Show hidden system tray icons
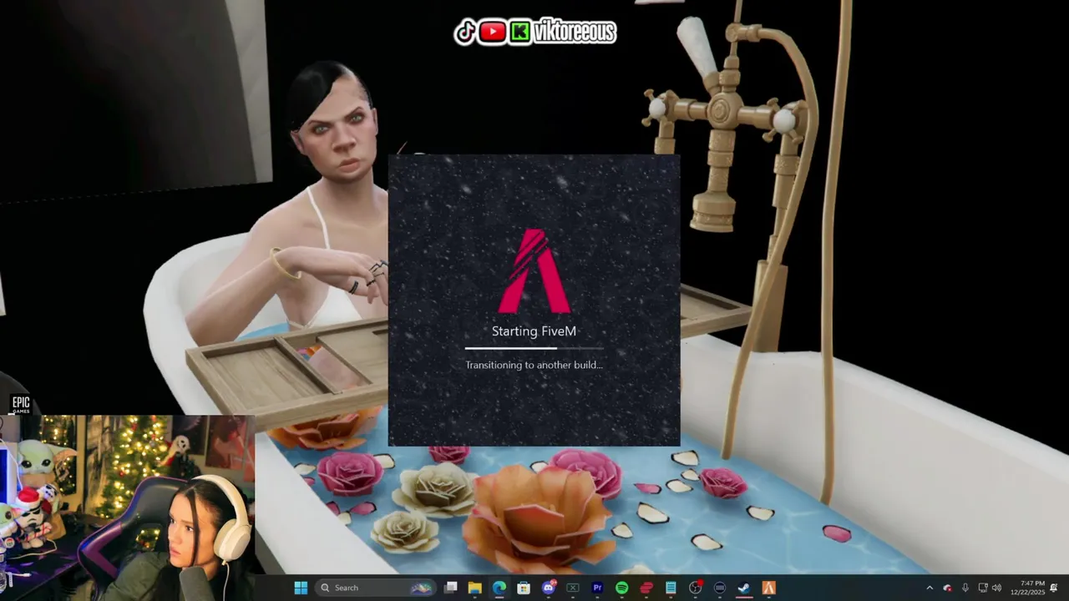1069x601 pixels. click(930, 588)
